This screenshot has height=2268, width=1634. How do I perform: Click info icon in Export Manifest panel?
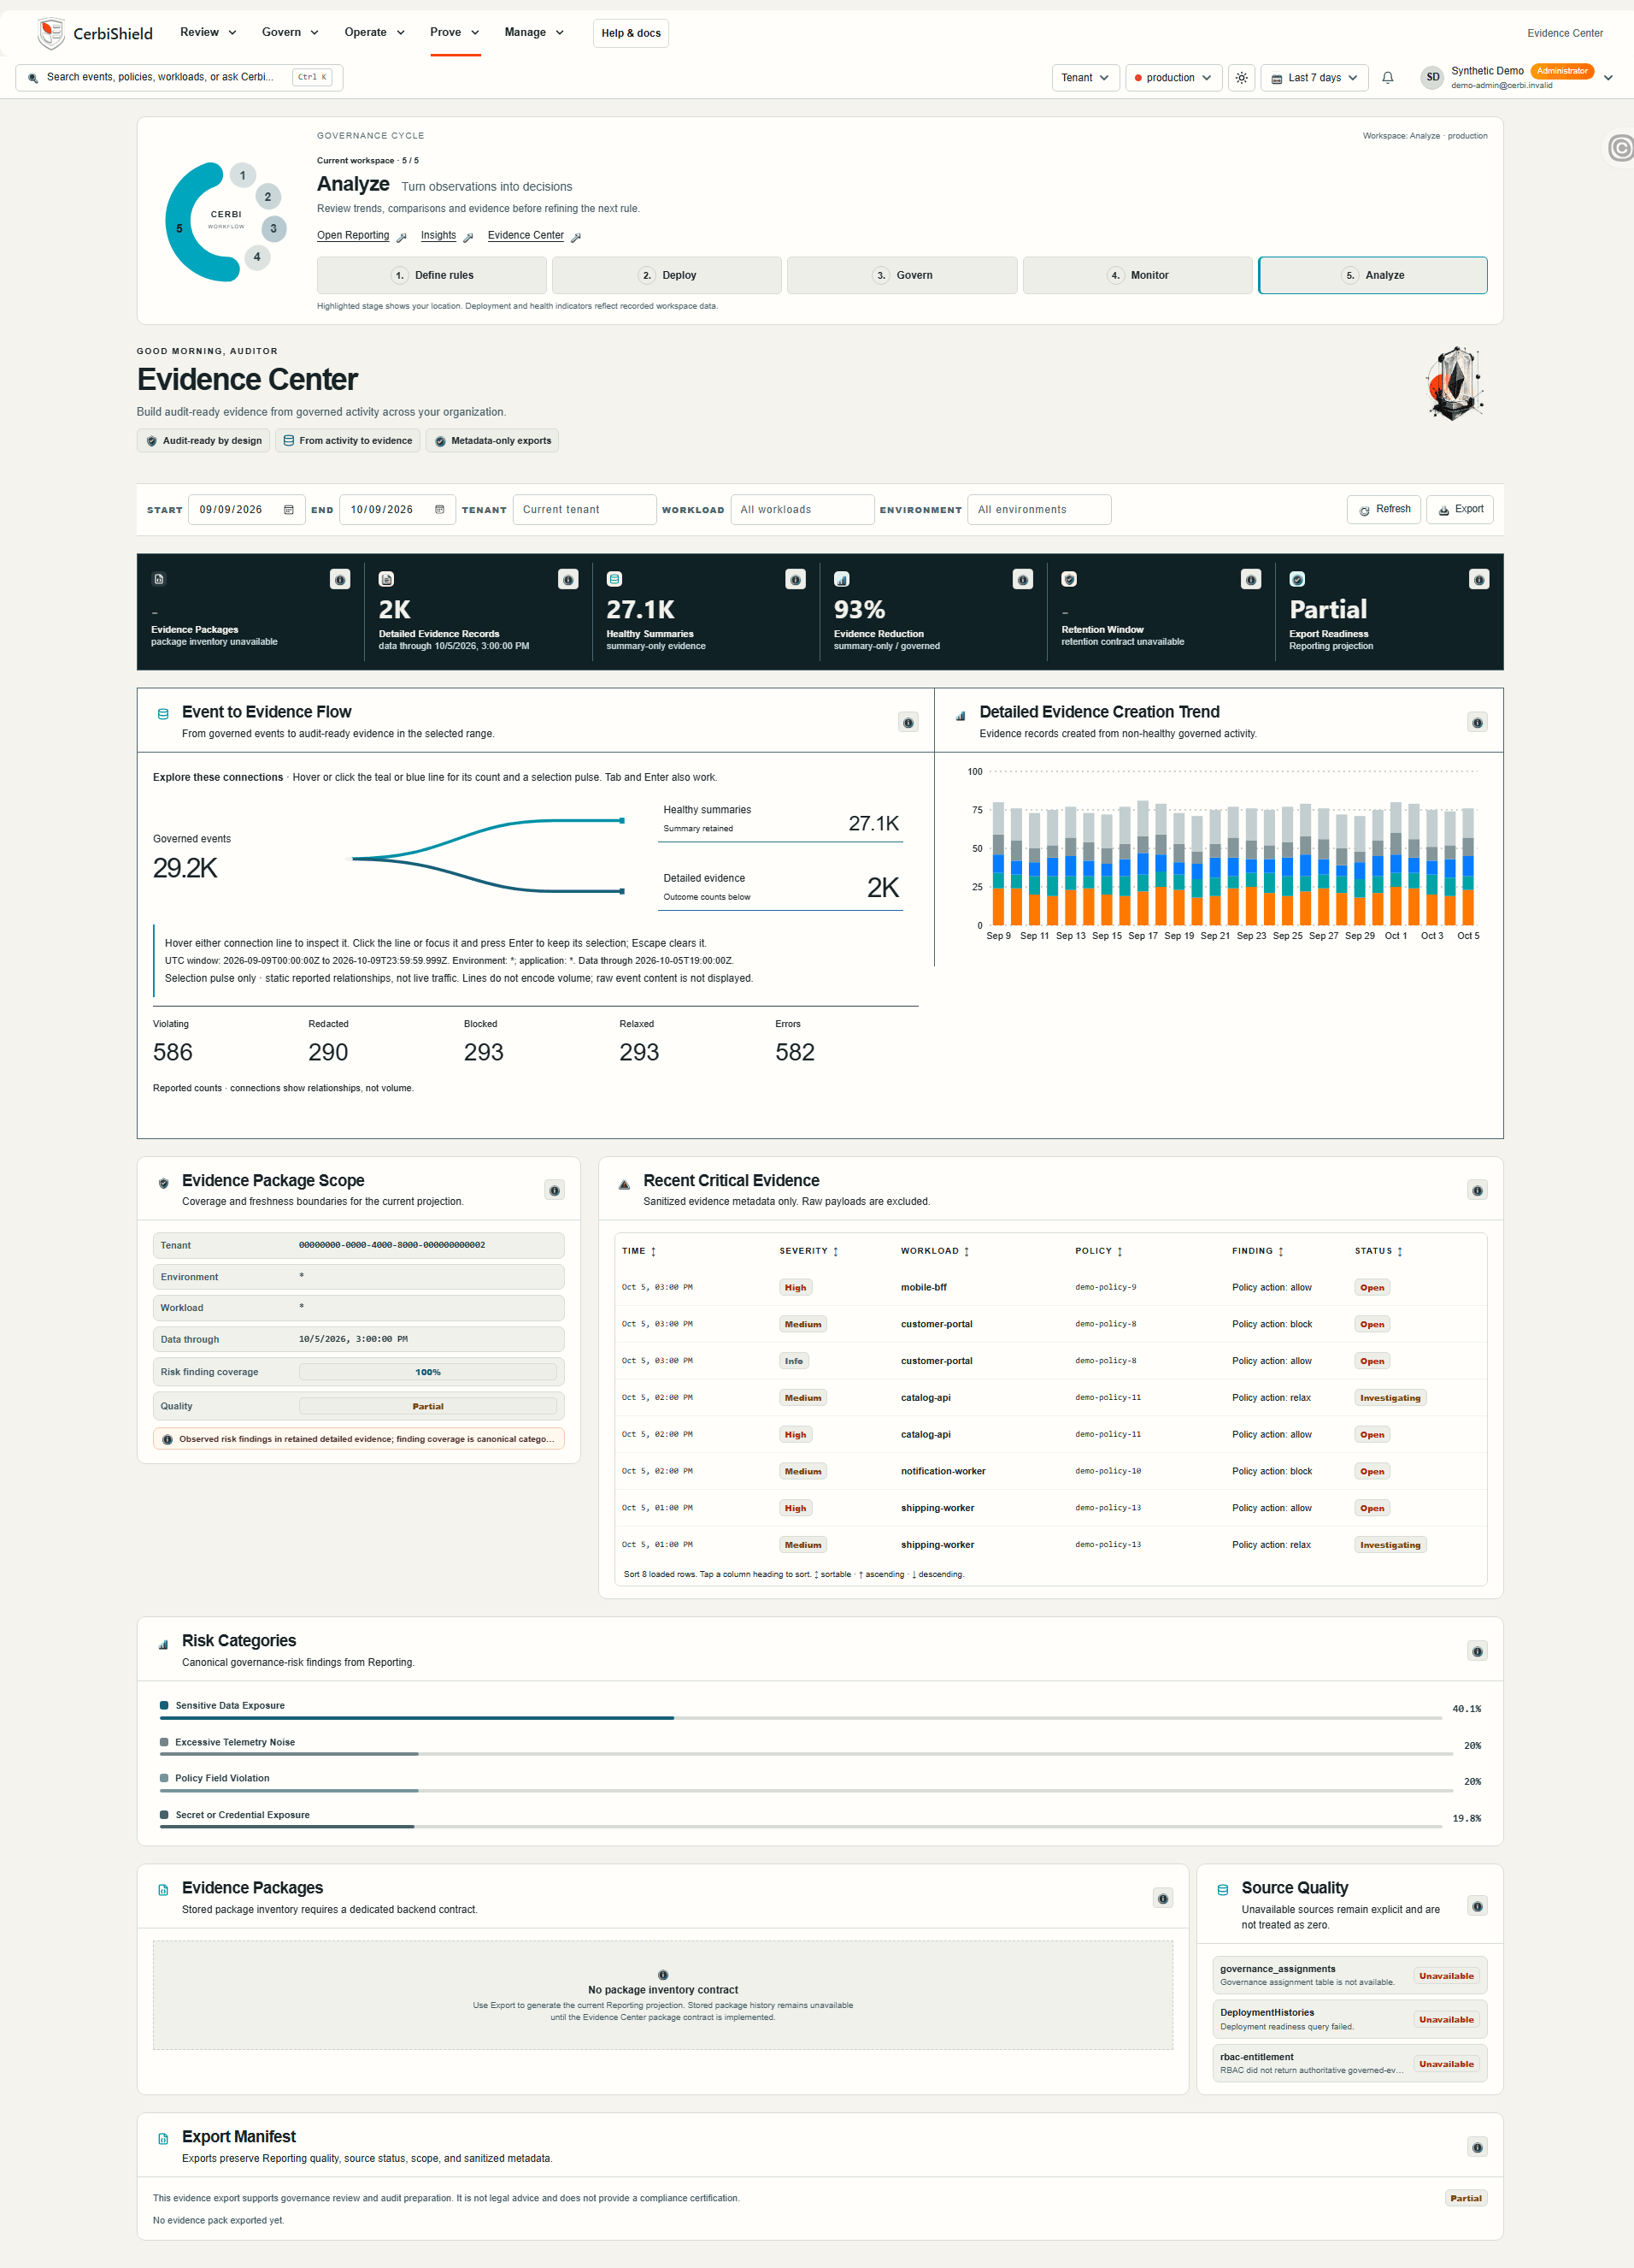coord(1477,2147)
